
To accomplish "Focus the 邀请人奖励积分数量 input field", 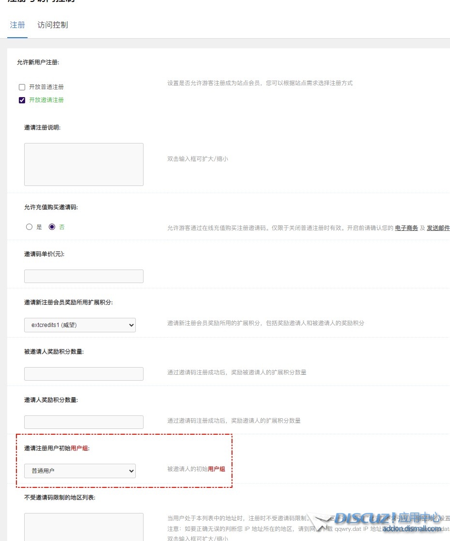I will tap(84, 422).
